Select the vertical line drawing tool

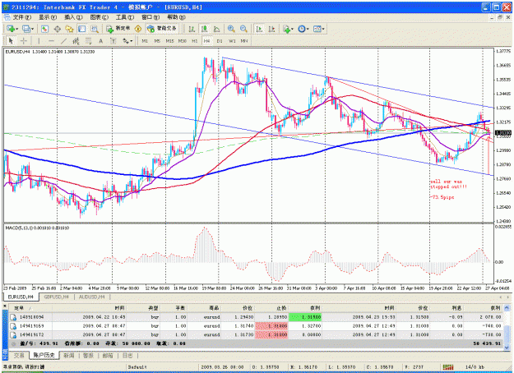point(39,41)
